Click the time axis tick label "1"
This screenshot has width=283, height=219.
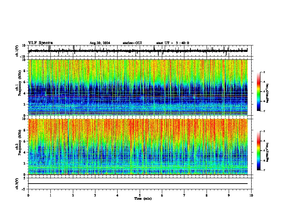[x=50, y=195]
